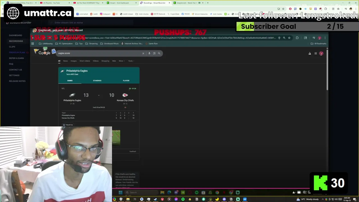Switch Google results to Short videos tab
359x202 pixels.
tap(85, 61)
